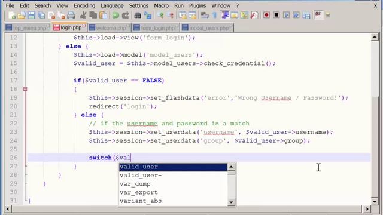Click line number 31 in the margin
This screenshot has height=215, width=383.
point(13,201)
